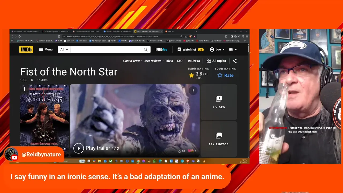Open the 99+ Photos tile

(x=219, y=139)
